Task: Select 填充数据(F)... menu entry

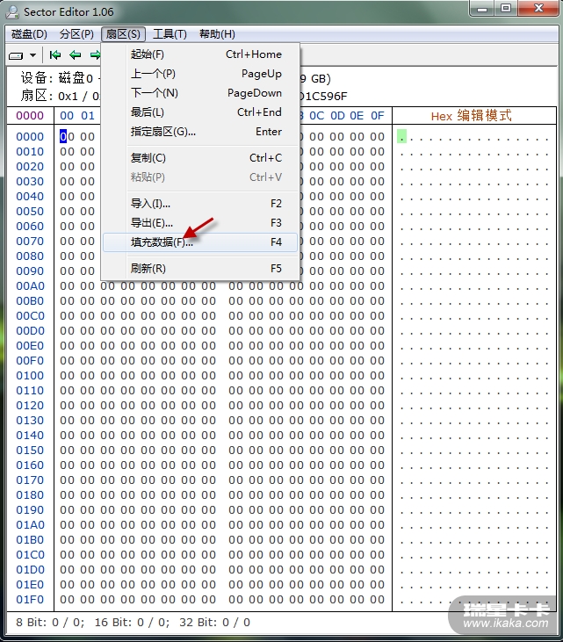Action: pyautogui.click(x=200, y=242)
